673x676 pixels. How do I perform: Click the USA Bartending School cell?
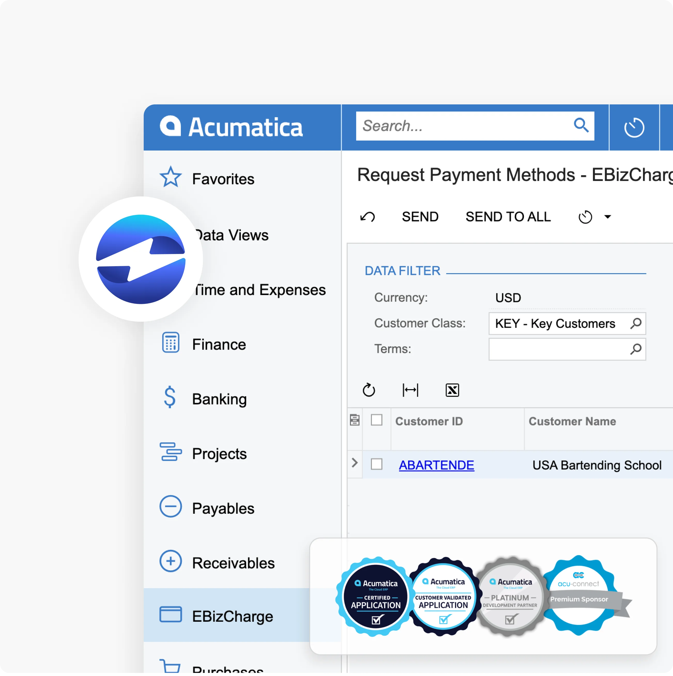coord(597,465)
